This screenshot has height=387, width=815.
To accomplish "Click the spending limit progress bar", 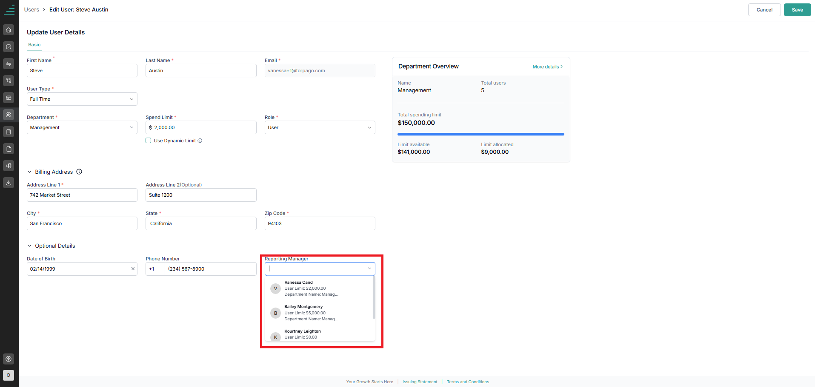I will point(481,134).
